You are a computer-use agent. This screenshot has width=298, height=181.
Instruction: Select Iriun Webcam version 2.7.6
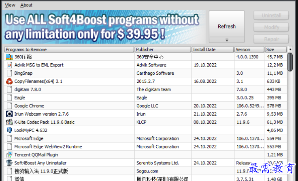tap(41, 114)
